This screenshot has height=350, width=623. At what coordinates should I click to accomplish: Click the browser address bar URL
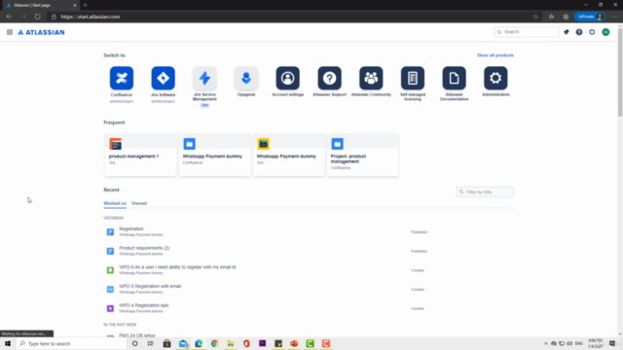point(91,17)
